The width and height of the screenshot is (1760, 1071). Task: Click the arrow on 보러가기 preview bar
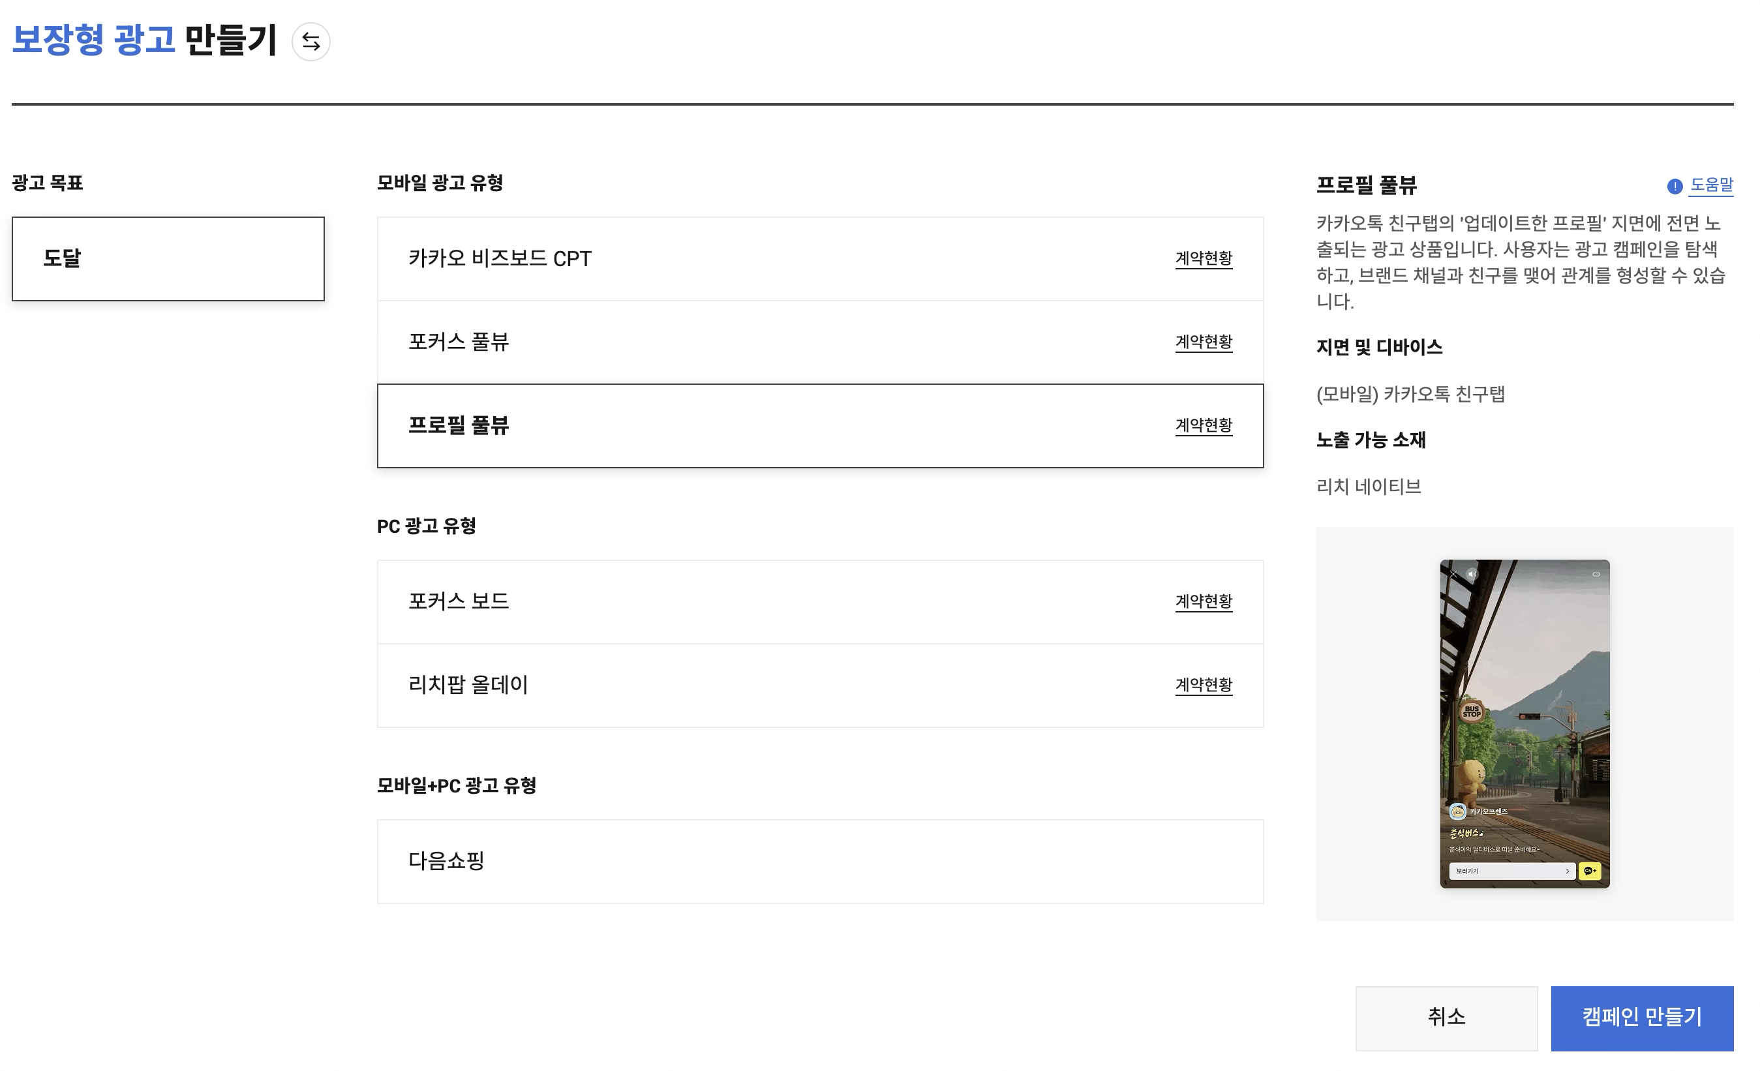coord(1567,872)
